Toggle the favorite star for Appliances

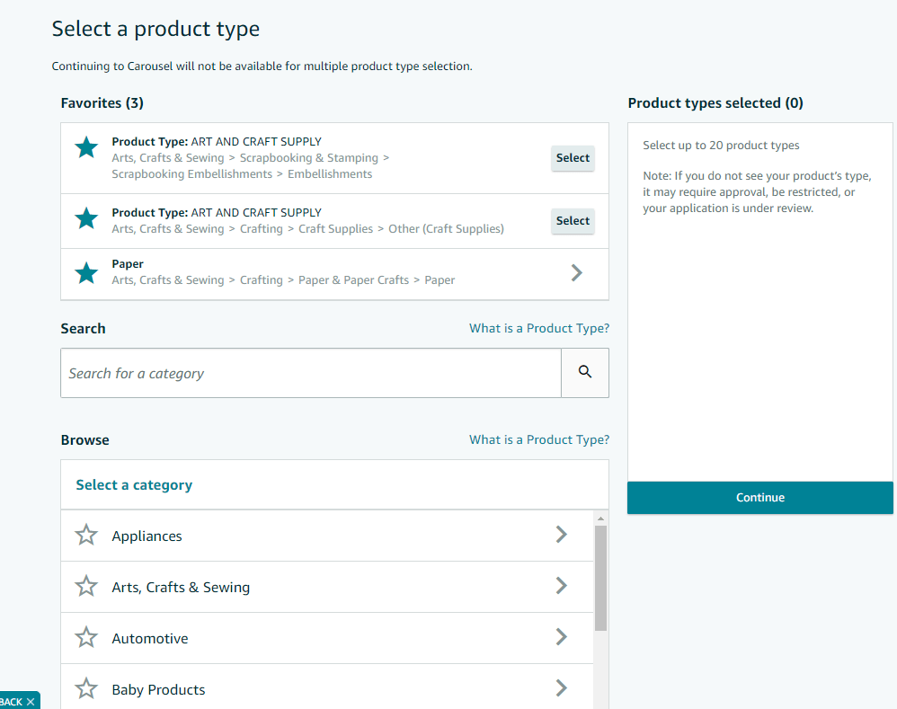(x=85, y=535)
